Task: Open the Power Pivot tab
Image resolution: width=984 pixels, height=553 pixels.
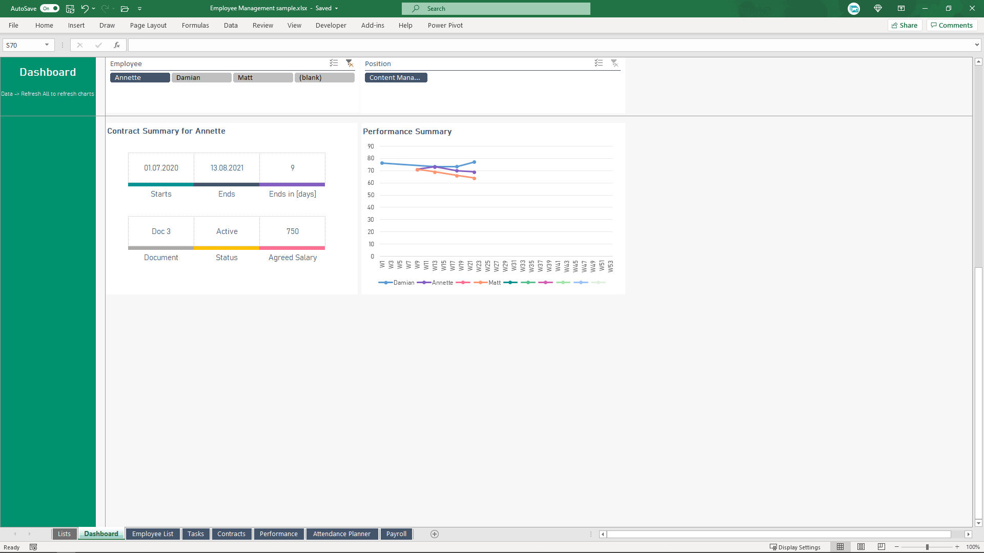Action: (445, 25)
